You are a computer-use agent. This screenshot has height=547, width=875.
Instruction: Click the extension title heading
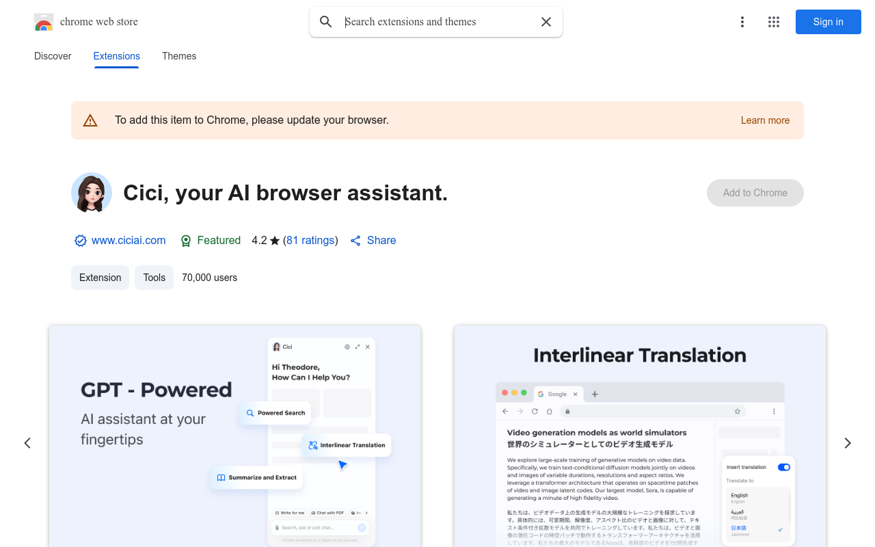click(x=285, y=193)
